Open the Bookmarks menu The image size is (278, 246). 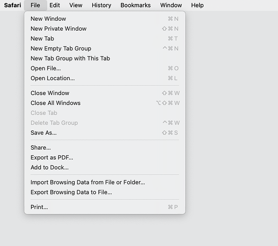coord(136,5)
